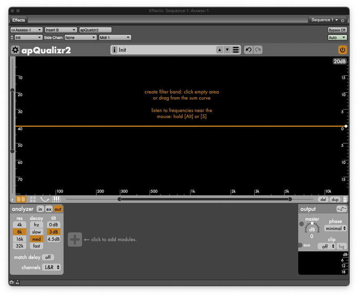
Task: Toggle the hq clip option
Action: coord(341,246)
